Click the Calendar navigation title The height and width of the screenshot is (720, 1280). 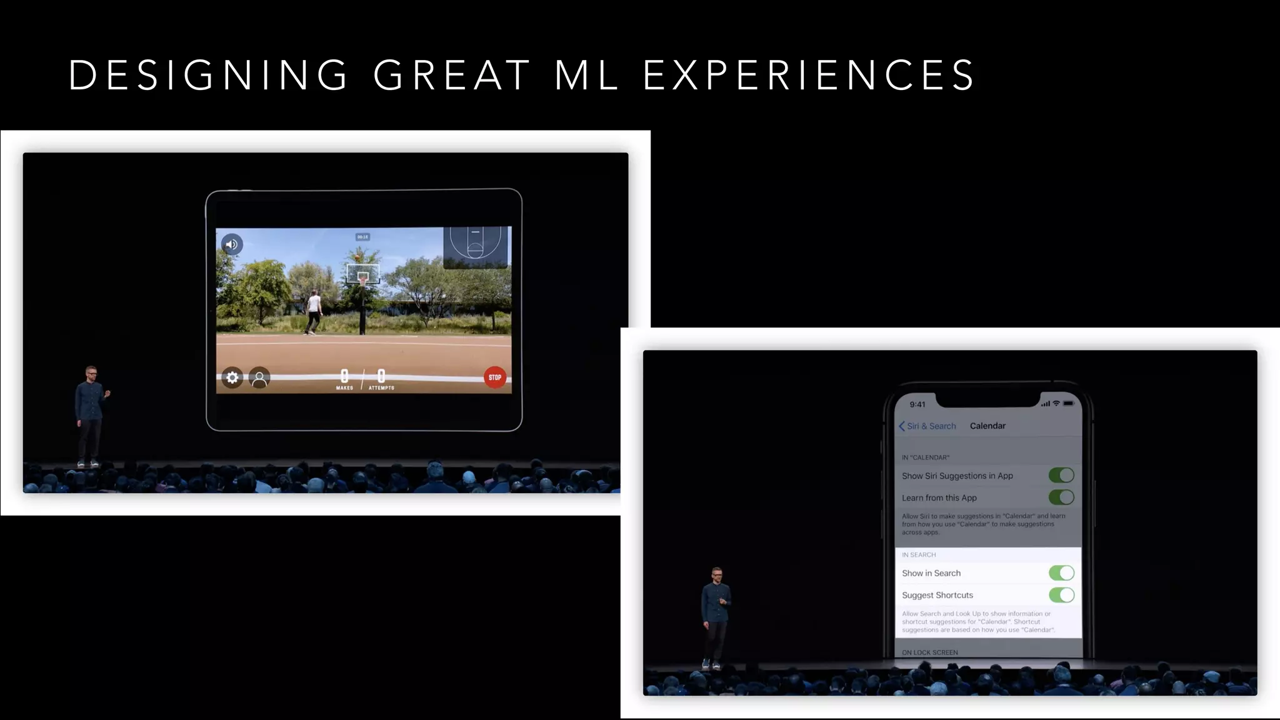pyautogui.click(x=987, y=426)
